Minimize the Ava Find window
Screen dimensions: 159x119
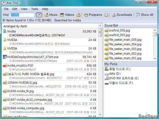click(138, 2)
